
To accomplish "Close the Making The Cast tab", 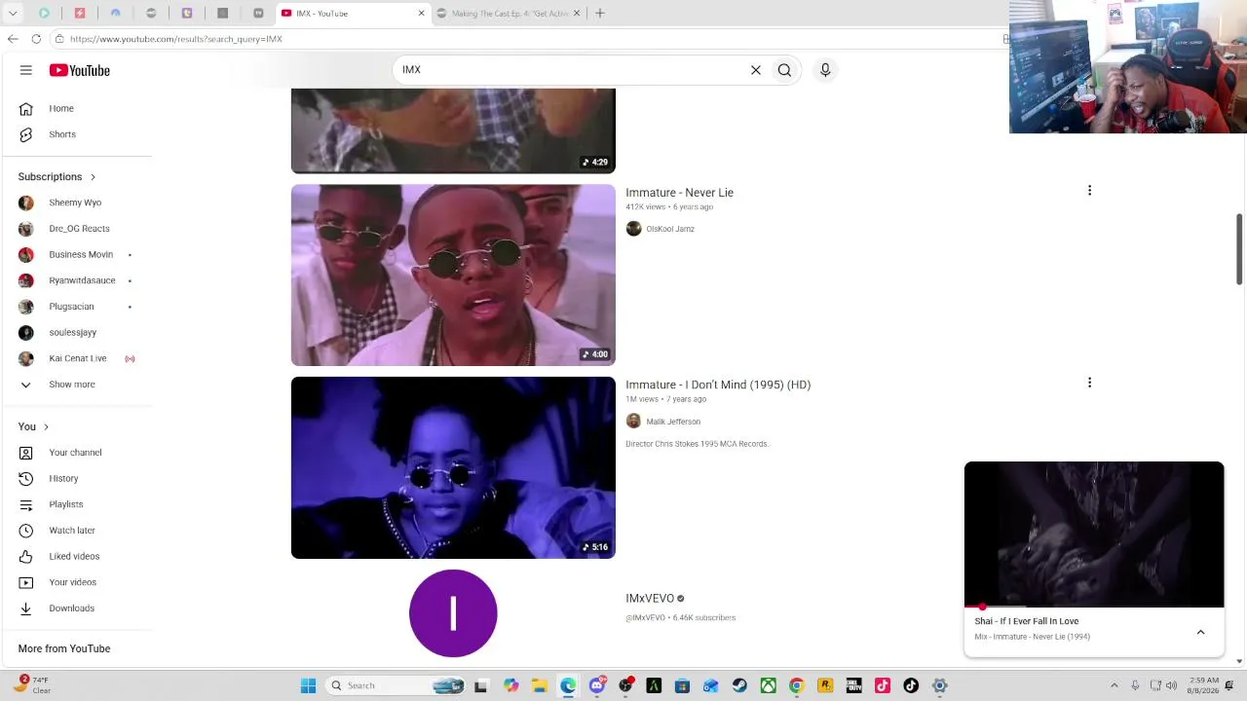I will coord(577,14).
